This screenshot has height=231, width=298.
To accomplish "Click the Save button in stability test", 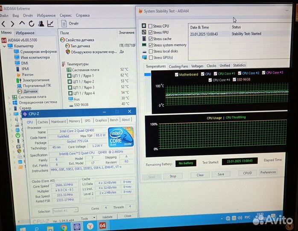I will pyautogui.click(x=221, y=174).
